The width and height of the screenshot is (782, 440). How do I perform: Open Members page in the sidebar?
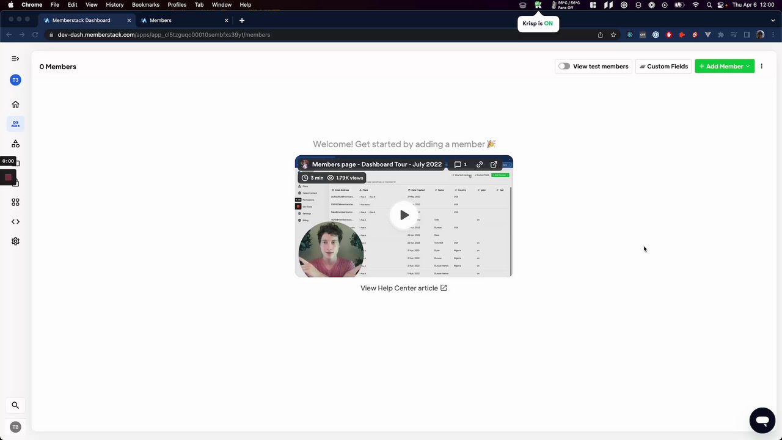[15, 124]
